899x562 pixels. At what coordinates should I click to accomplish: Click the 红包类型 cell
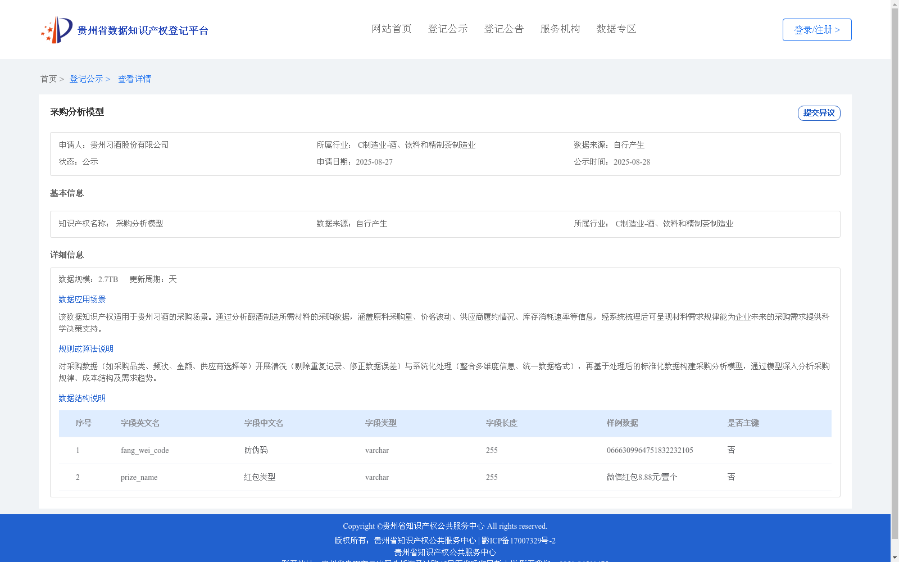pyautogui.click(x=260, y=477)
